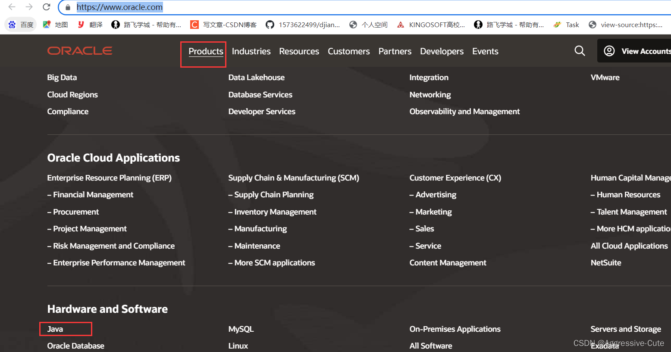Open Enterprise Performance Management link
671x352 pixels.
(116, 263)
